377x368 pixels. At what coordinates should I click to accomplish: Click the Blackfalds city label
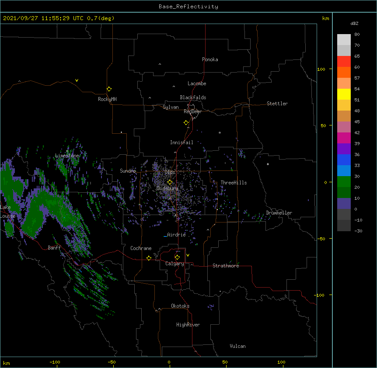[193, 97]
